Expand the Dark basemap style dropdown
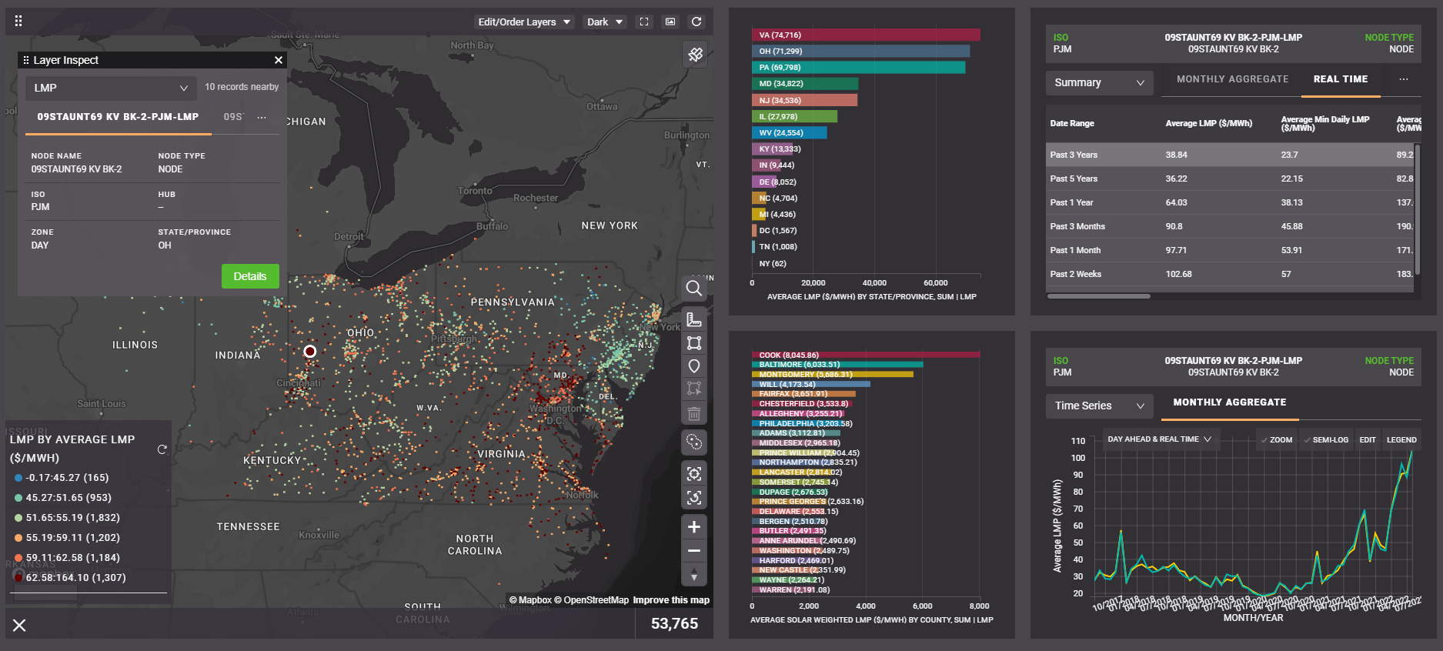This screenshot has height=651, width=1443. (604, 22)
